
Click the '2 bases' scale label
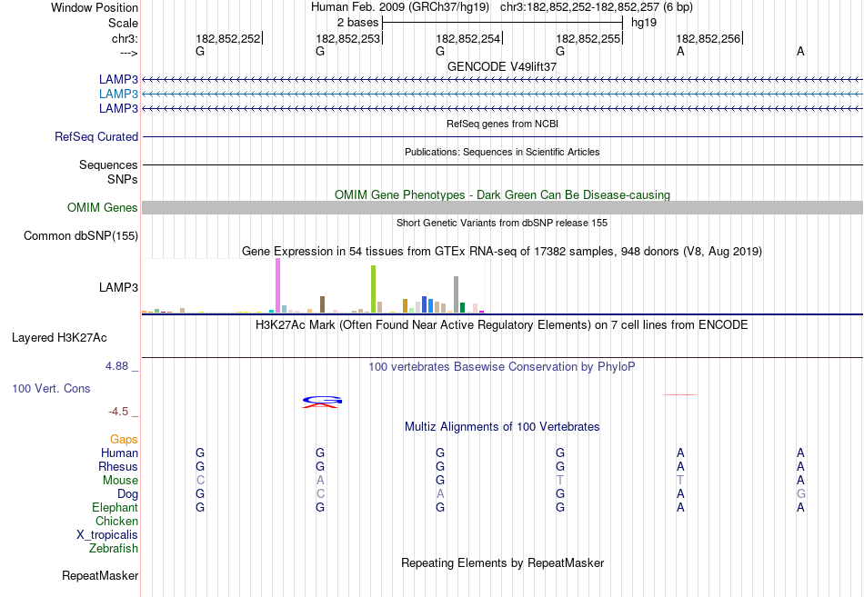pos(357,23)
